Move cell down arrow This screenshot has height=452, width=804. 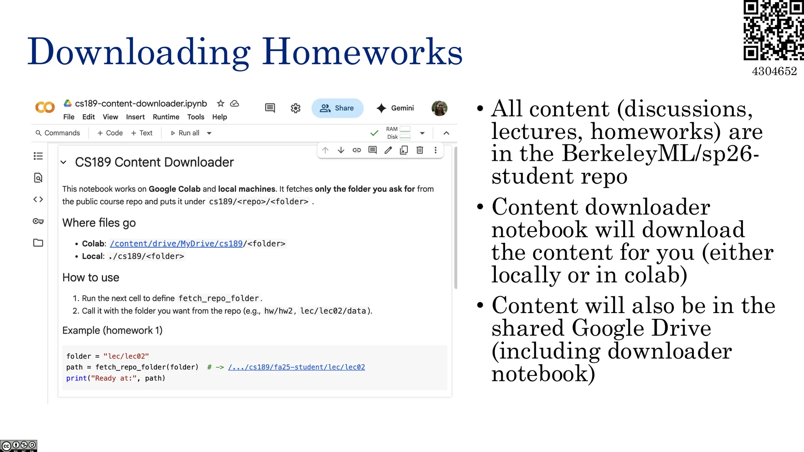(341, 150)
